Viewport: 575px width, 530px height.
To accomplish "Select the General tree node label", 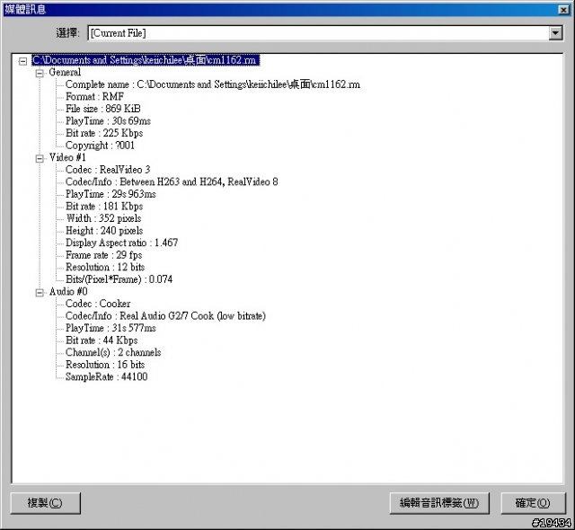I will [x=65, y=72].
